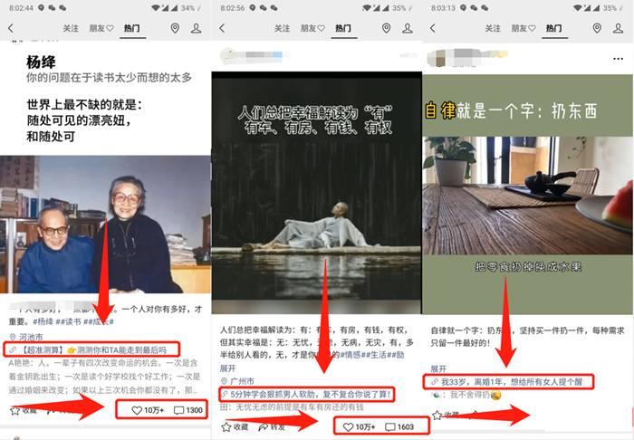634x440 pixels.
Task: Tap the status bar clock reading 8:02:56
Action: pos(232,7)
